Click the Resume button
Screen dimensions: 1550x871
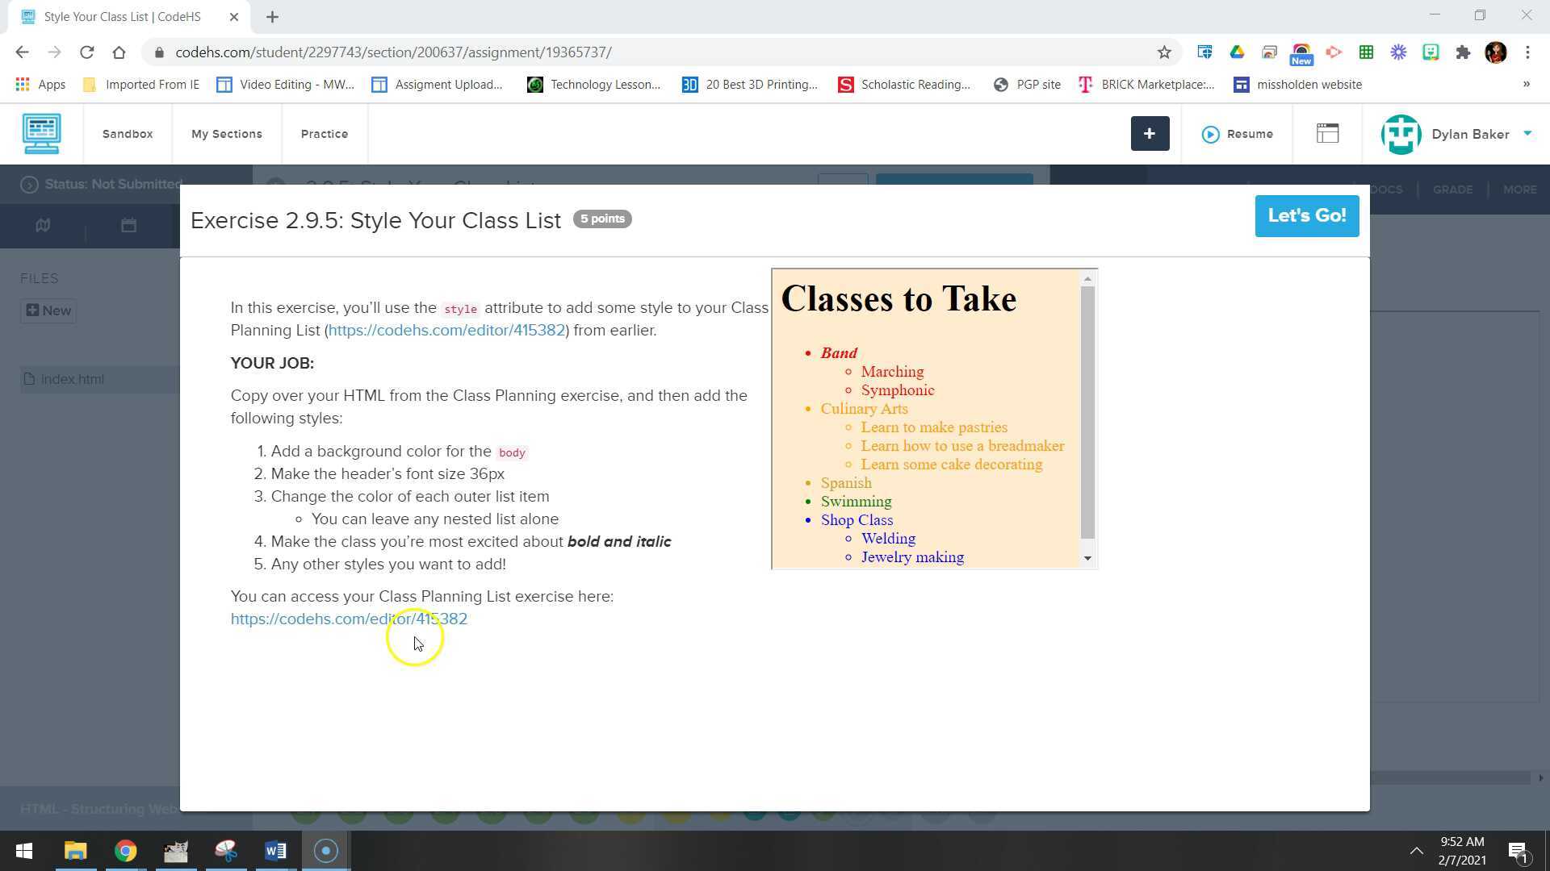coord(1237,134)
